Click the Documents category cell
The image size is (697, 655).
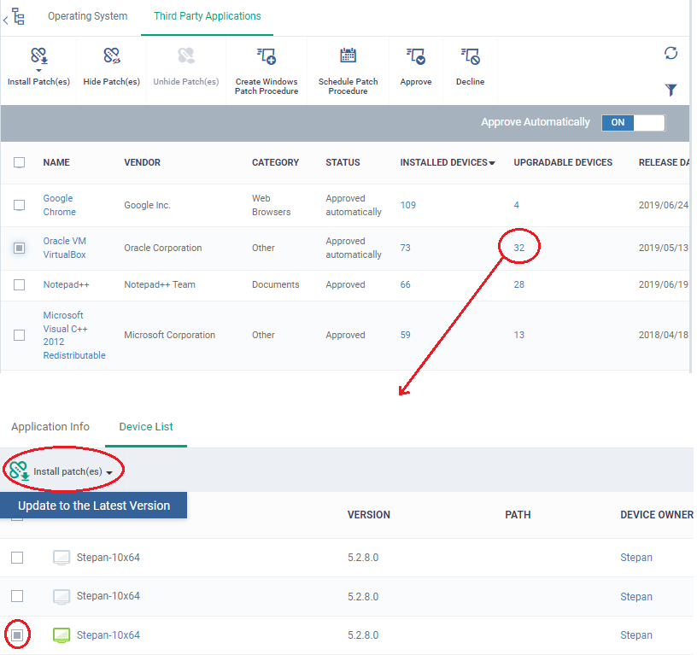(x=276, y=285)
